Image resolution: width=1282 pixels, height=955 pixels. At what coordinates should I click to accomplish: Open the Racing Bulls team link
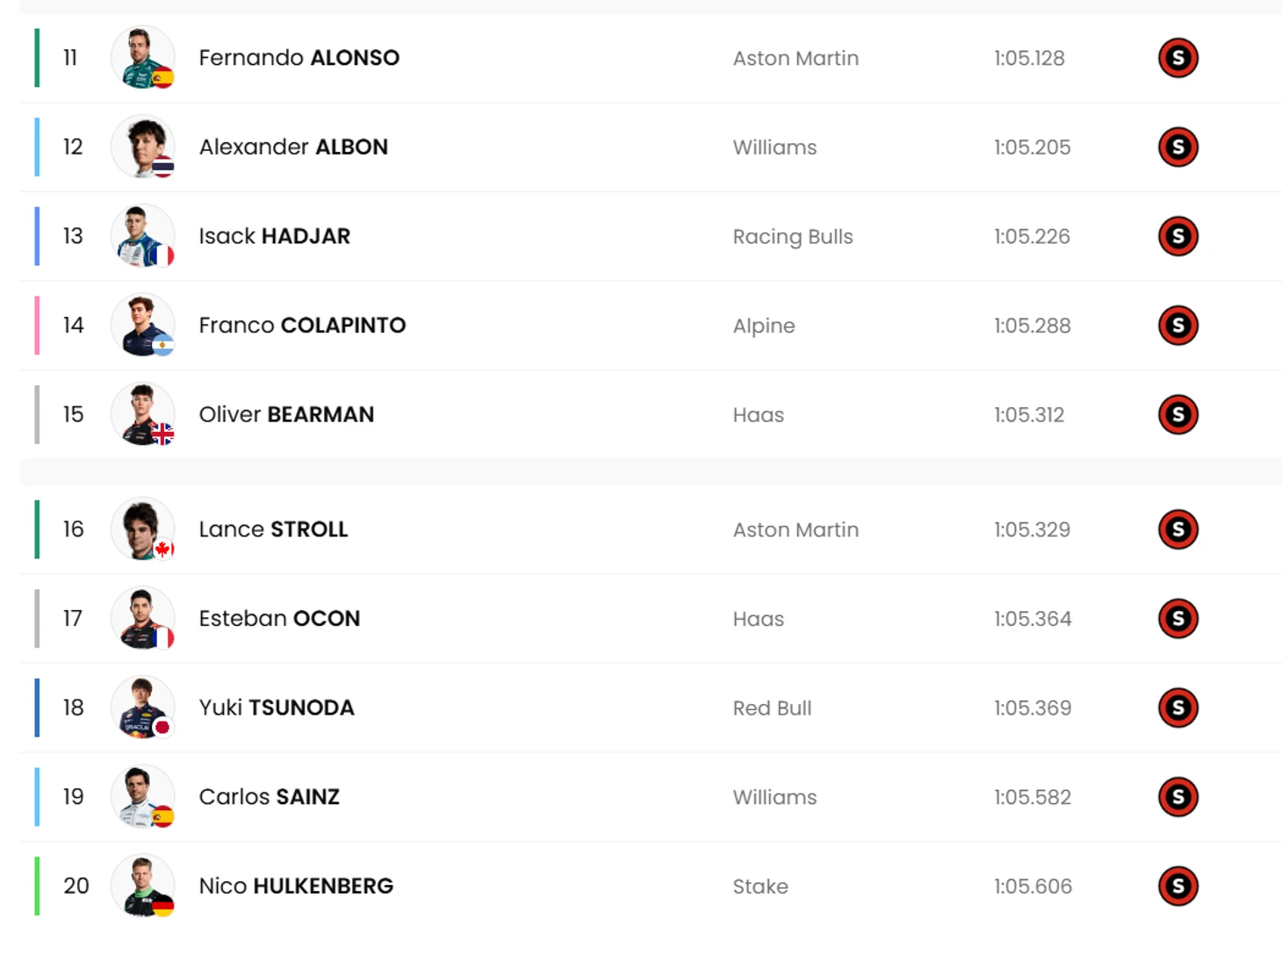(x=793, y=237)
